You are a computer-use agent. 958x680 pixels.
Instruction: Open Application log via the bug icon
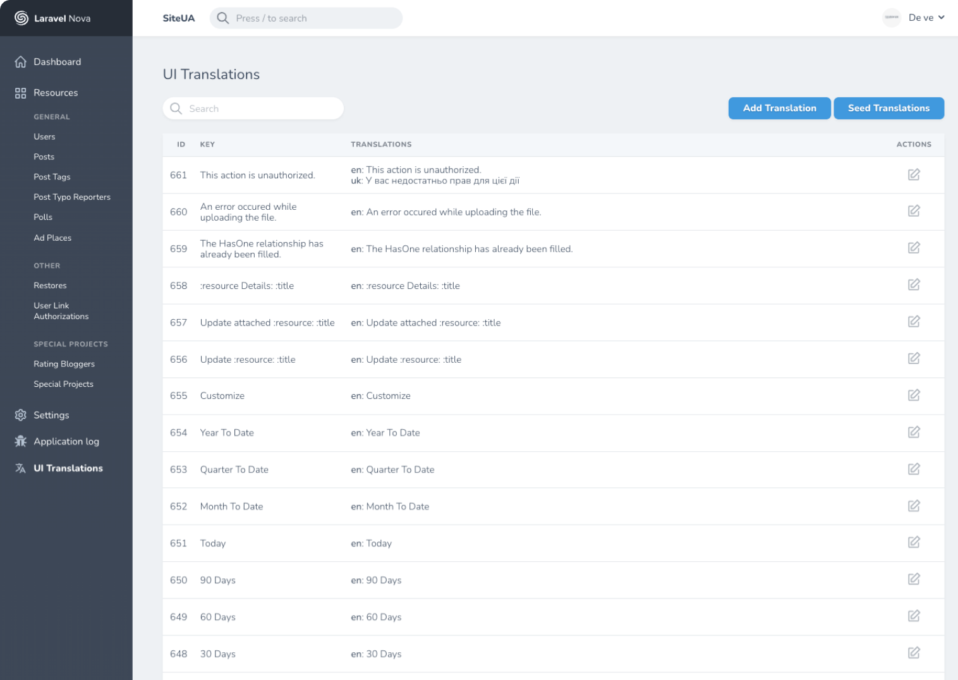tap(20, 441)
